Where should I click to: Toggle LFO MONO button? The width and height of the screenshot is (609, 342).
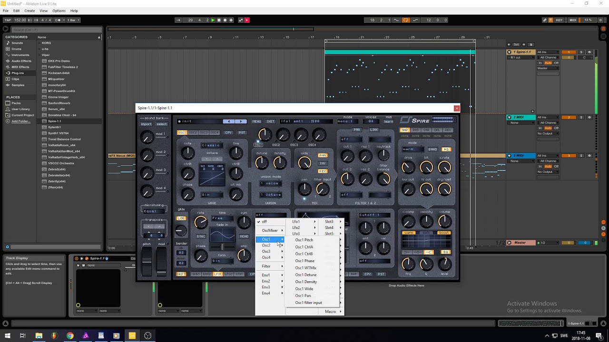pos(244,236)
